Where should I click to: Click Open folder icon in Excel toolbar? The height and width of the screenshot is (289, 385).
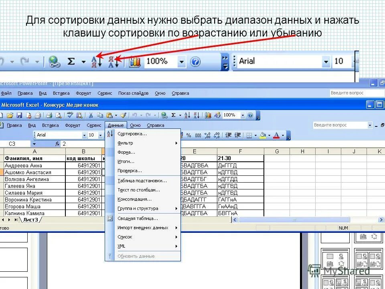[10, 115]
